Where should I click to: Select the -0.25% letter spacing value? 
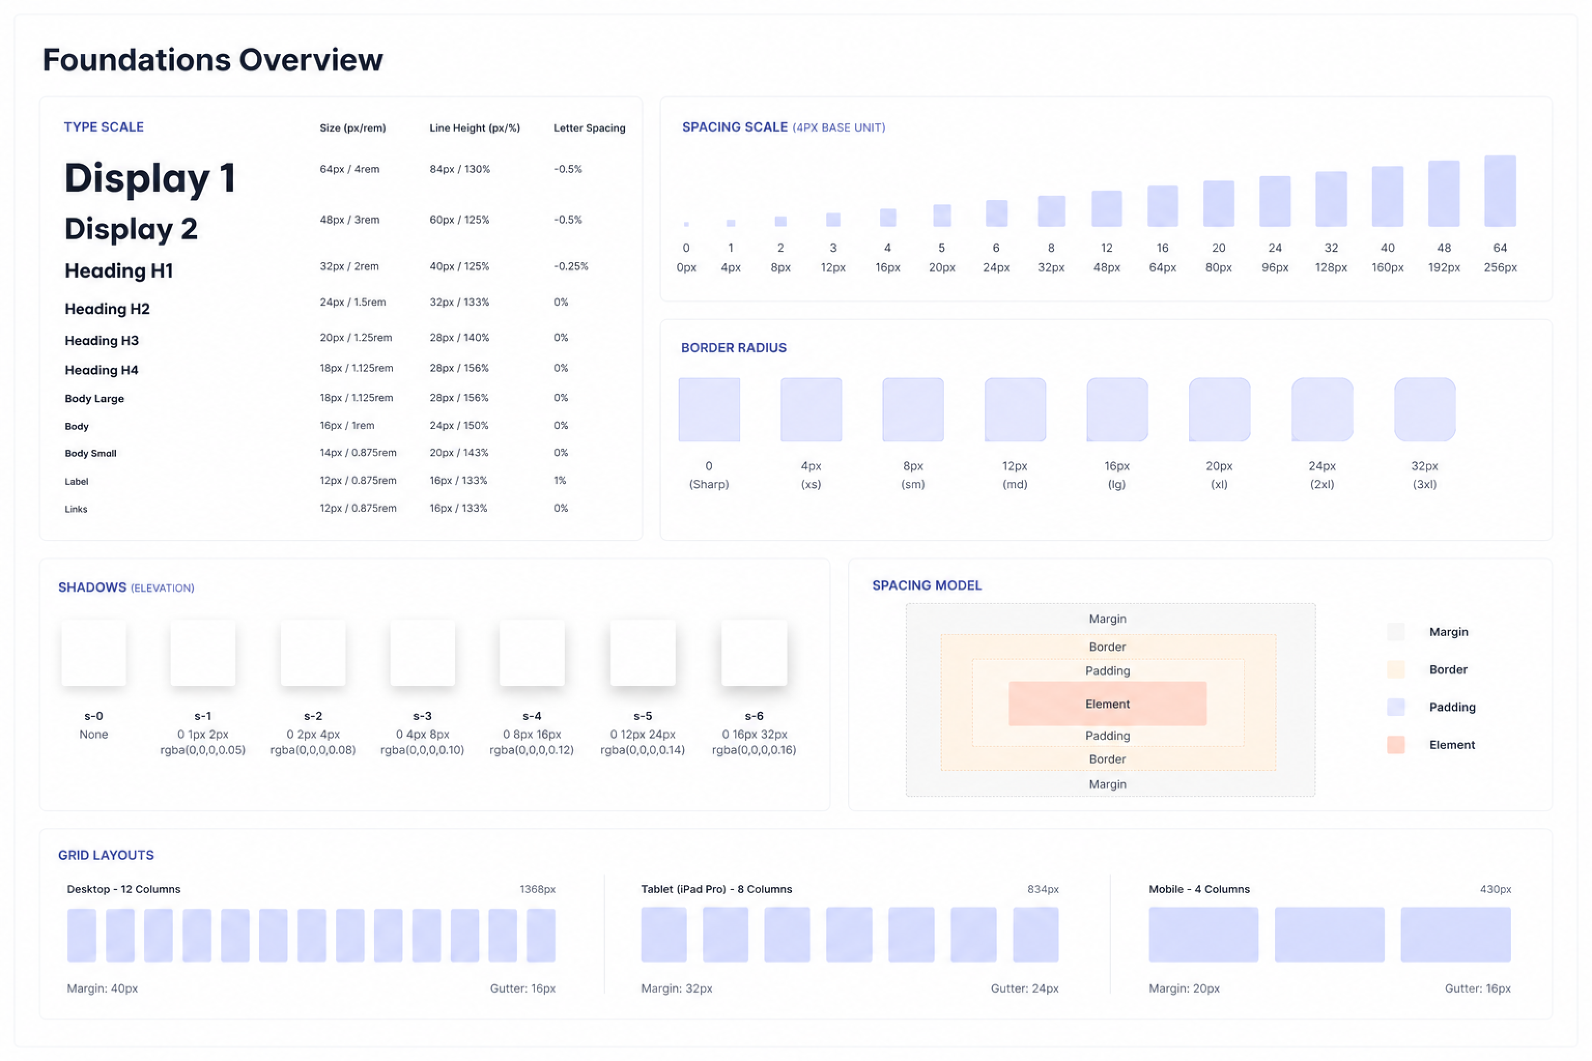coord(571,267)
